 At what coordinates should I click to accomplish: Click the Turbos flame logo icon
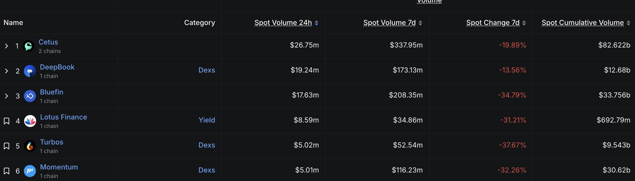point(30,146)
